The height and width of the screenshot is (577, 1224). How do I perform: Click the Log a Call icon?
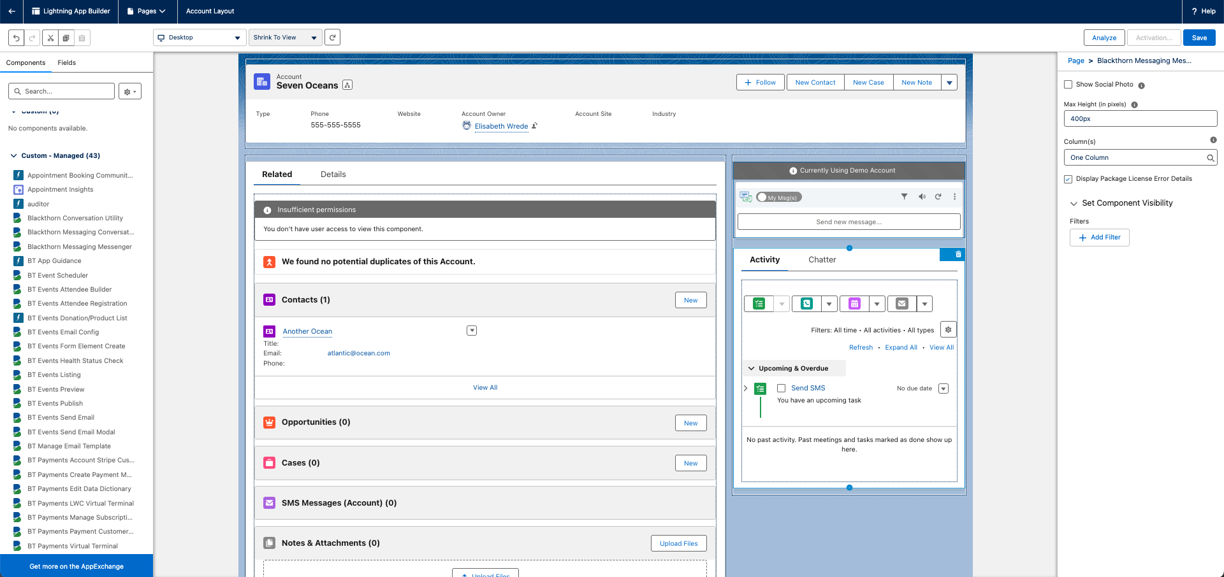806,304
